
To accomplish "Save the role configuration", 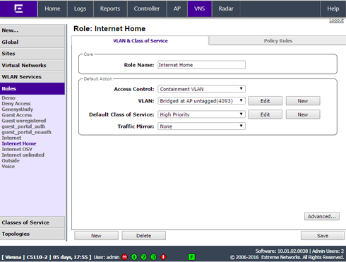I will click(x=323, y=235).
